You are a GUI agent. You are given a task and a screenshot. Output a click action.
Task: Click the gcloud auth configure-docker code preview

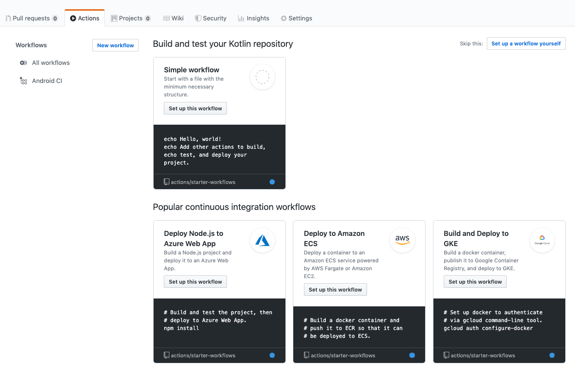[488, 328]
